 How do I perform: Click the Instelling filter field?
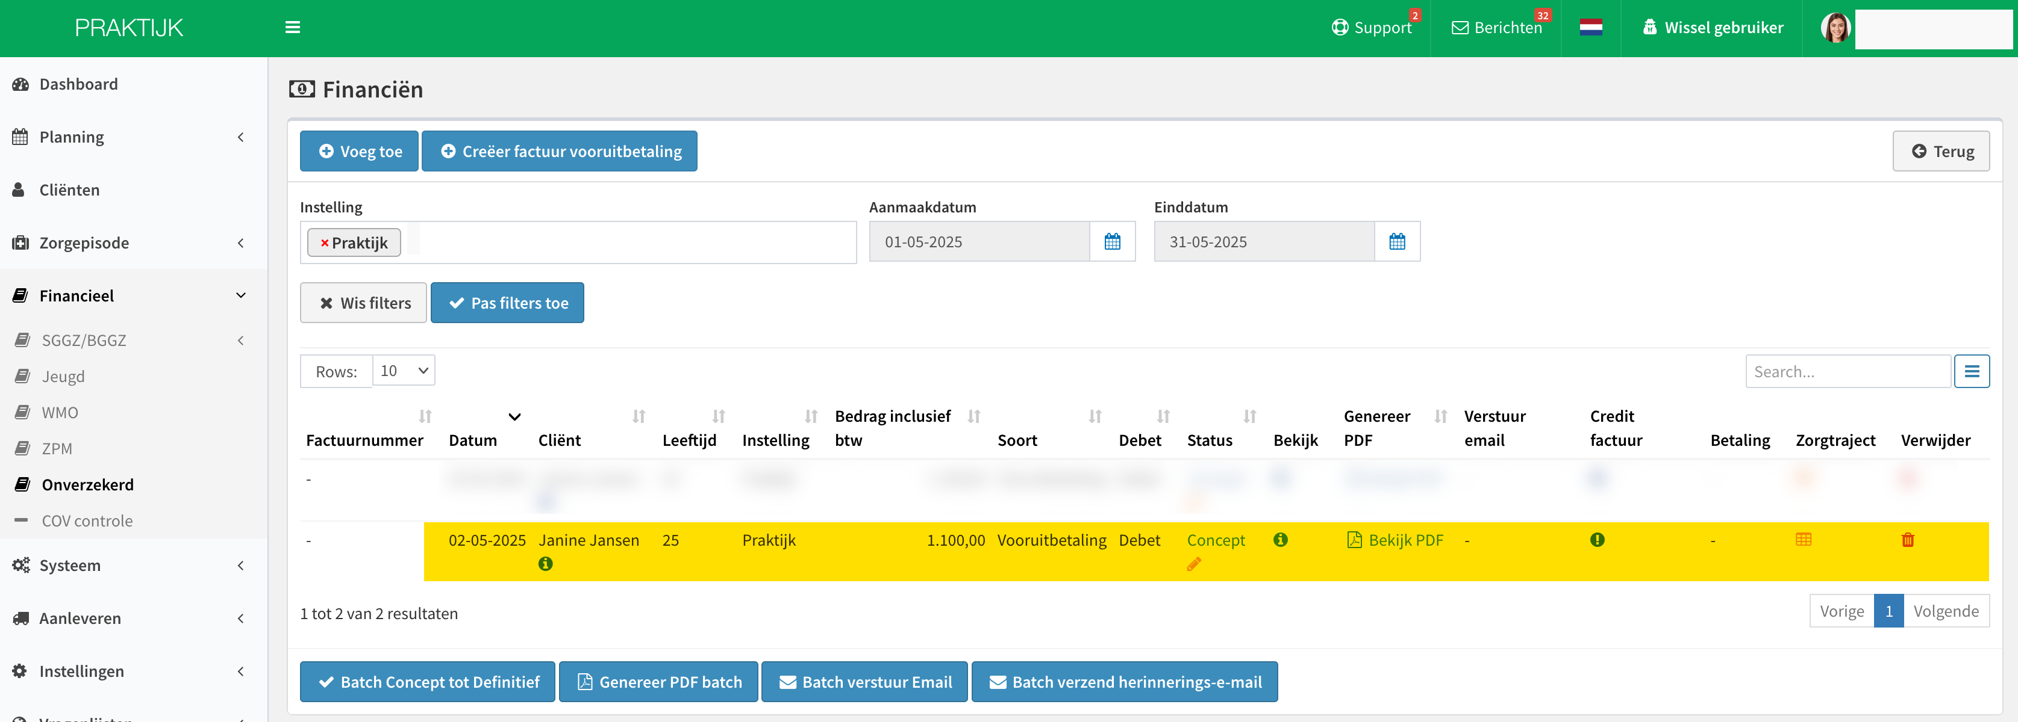pos(578,242)
